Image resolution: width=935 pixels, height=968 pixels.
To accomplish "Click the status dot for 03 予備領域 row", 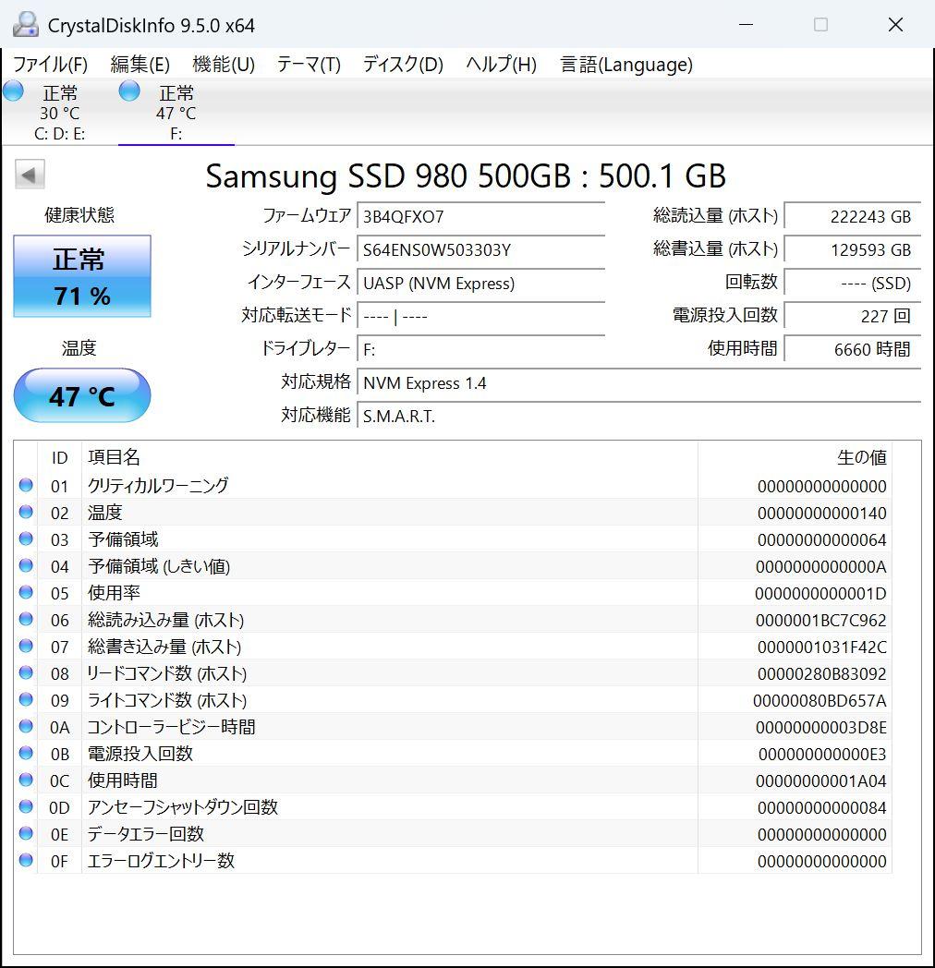I will coord(26,538).
